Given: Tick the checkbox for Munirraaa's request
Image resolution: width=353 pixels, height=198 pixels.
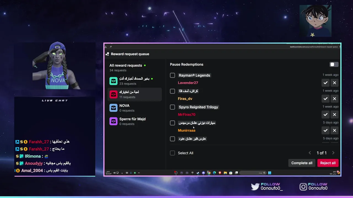Looking at the screenshot, I should pos(172,123).
